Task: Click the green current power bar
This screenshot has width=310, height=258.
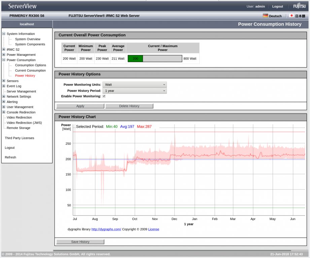Action: (x=135, y=58)
